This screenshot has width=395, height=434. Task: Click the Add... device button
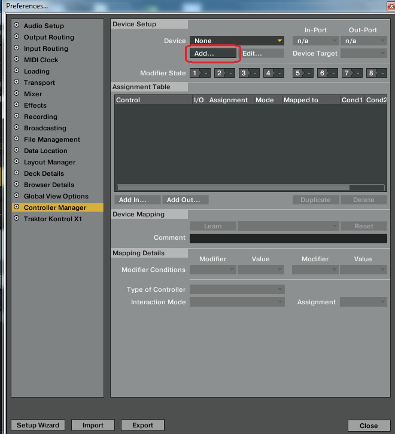point(213,53)
